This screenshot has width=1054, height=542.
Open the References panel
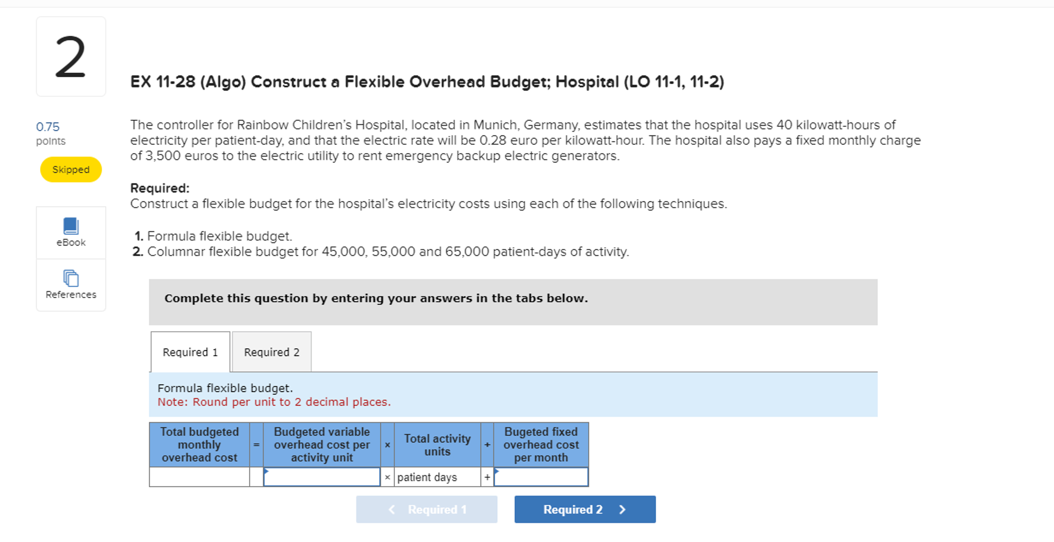coord(70,285)
